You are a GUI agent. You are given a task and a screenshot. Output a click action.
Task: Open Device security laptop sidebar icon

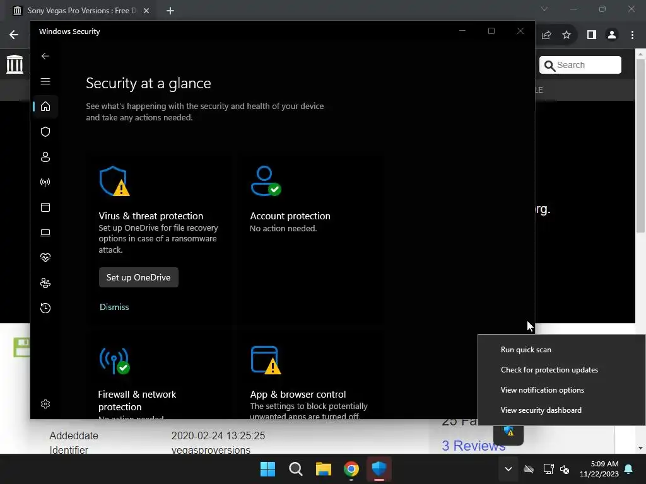(45, 233)
